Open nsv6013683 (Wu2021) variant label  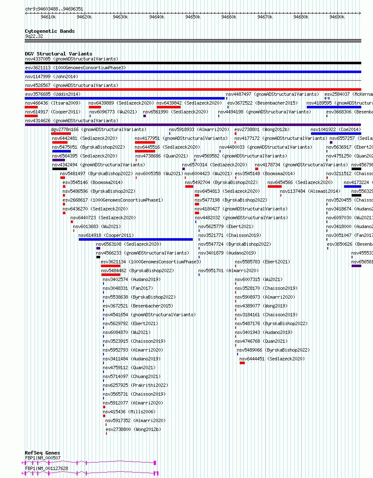point(97,227)
